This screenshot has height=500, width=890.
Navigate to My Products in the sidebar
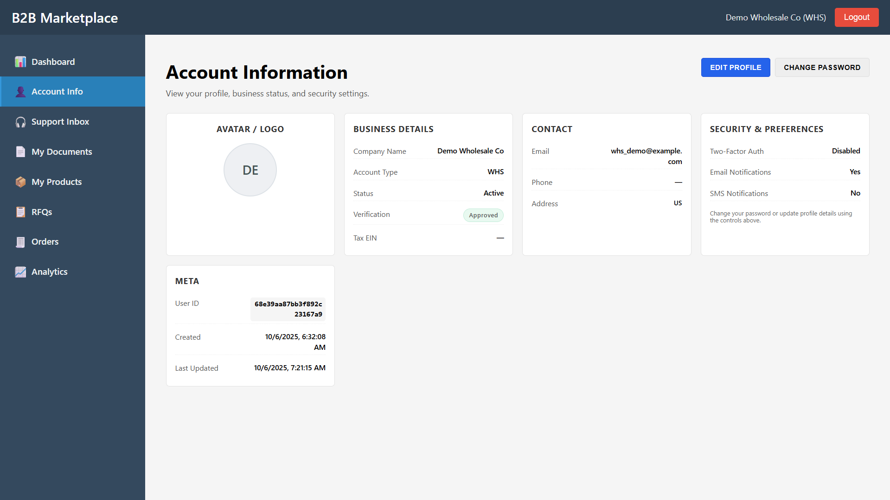click(x=56, y=182)
